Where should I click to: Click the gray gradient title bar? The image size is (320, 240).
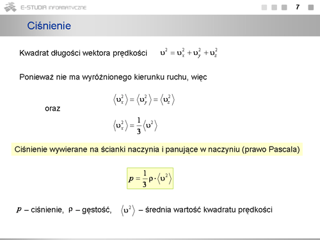click(160, 26)
